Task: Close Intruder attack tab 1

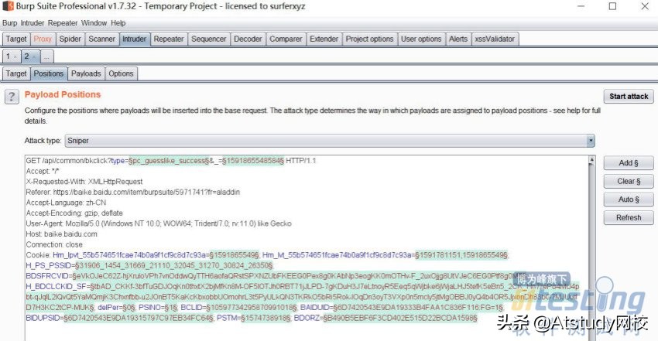Action: pyautogui.click(x=15, y=56)
